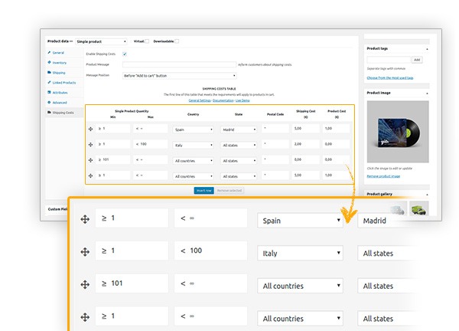Expand the enlarged Italy country dropdown
Screen dimensions: 459x331
click(x=301, y=252)
